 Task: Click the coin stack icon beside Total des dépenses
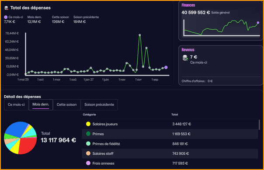tap(6, 8)
